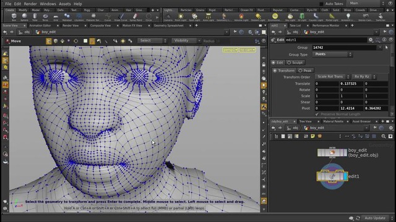
Task: Add an Area Light from the shelf
Action: [x=209, y=17]
